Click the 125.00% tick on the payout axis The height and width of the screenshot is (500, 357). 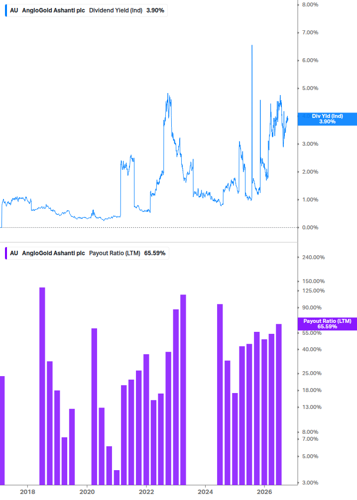coord(313,291)
